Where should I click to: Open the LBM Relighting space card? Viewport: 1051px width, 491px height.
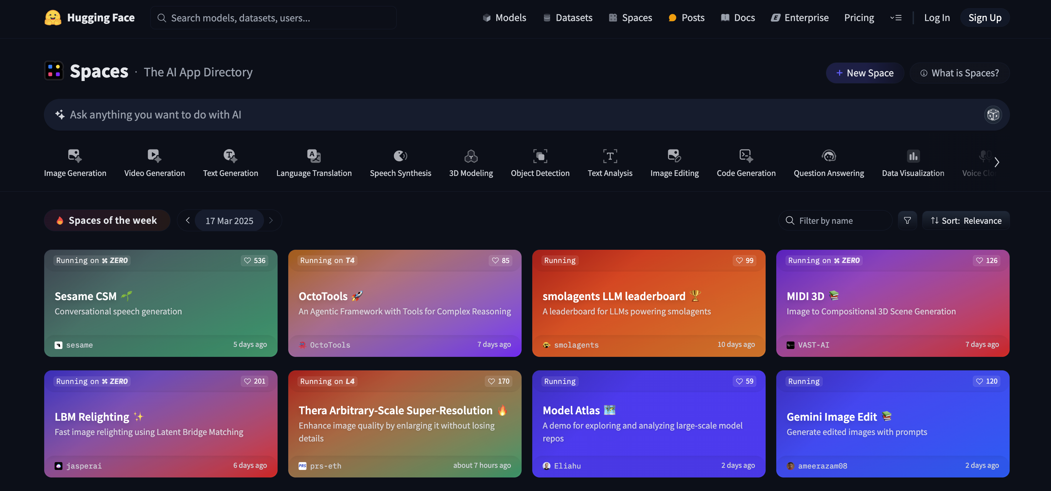[161, 424]
